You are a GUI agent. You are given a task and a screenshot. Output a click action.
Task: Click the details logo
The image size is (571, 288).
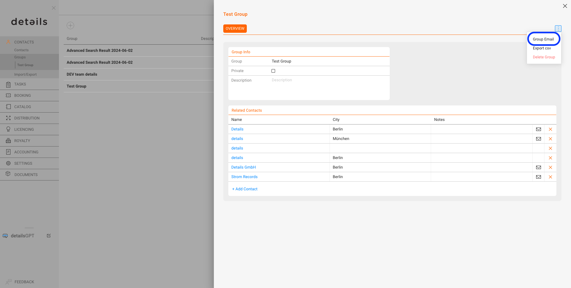point(29,22)
